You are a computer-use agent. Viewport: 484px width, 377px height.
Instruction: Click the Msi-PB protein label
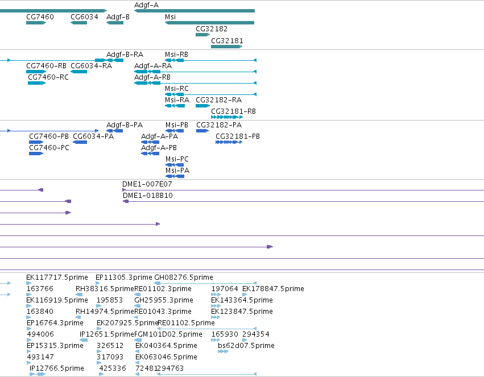pyautogui.click(x=177, y=125)
